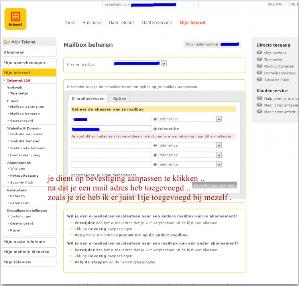Viewport: 299px width, 286px height.
Task: Open the last alias row's telenet.be dropdown
Action: click(219, 164)
